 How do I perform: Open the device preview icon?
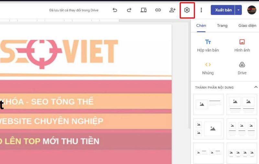(143, 10)
